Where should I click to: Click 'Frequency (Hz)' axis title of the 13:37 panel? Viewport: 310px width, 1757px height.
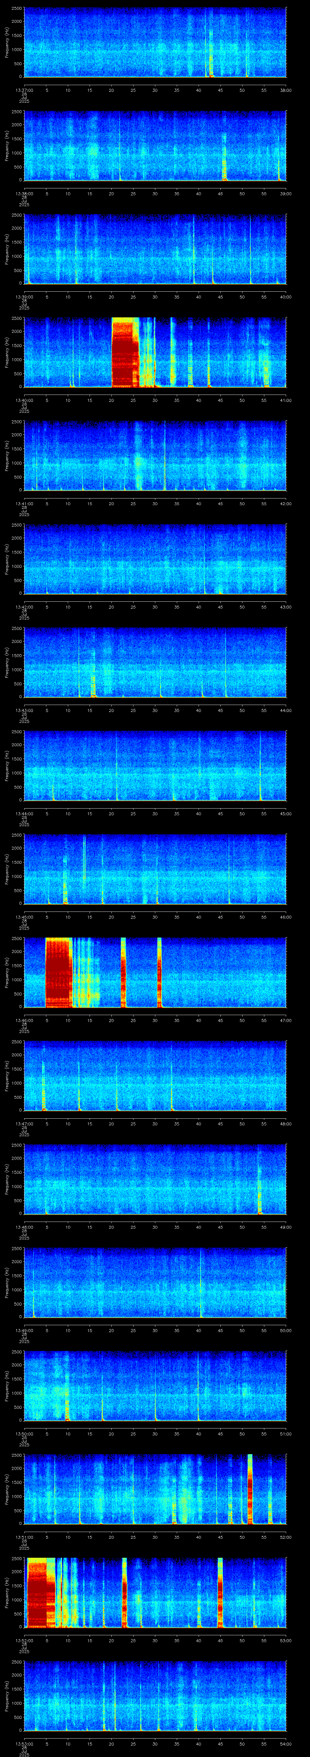7,43
